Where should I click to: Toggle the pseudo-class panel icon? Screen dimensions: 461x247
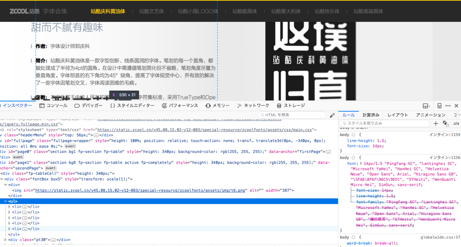pos(446,123)
